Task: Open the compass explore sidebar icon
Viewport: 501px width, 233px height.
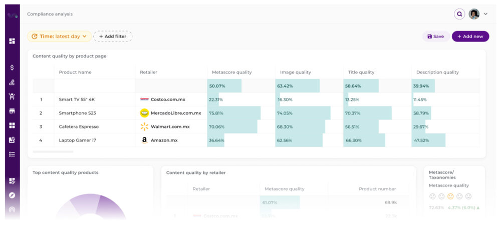Action: point(12,195)
